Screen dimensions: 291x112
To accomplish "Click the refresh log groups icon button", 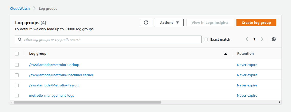I will coord(146,23).
